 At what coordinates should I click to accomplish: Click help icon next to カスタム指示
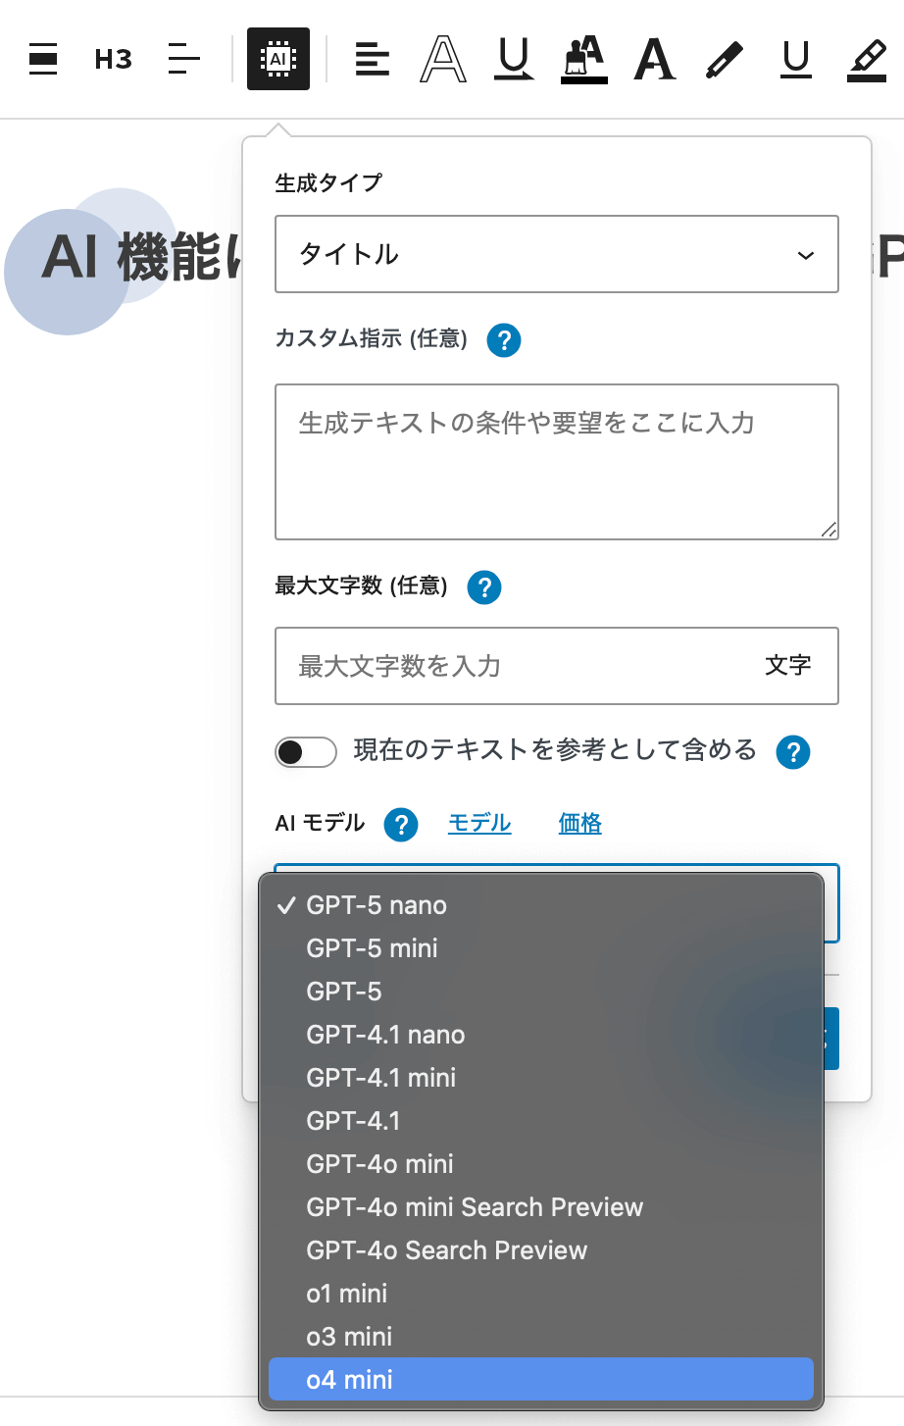click(x=504, y=340)
